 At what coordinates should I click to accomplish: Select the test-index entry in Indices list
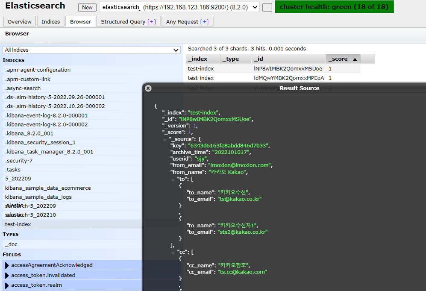coord(72,224)
